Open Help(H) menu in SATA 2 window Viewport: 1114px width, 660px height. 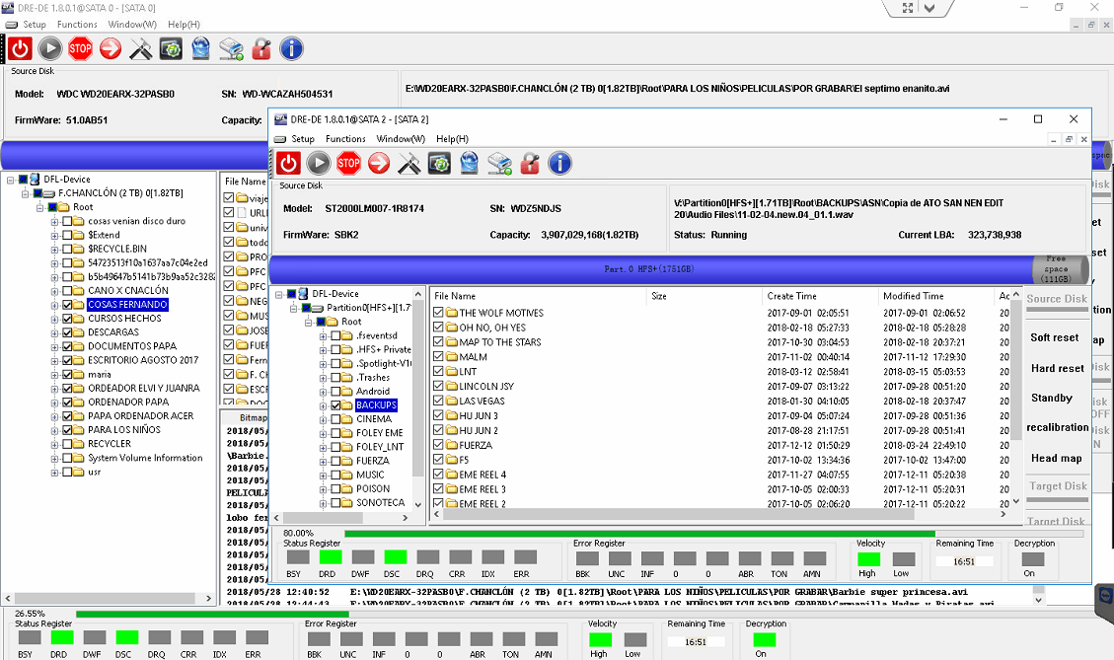click(x=453, y=139)
